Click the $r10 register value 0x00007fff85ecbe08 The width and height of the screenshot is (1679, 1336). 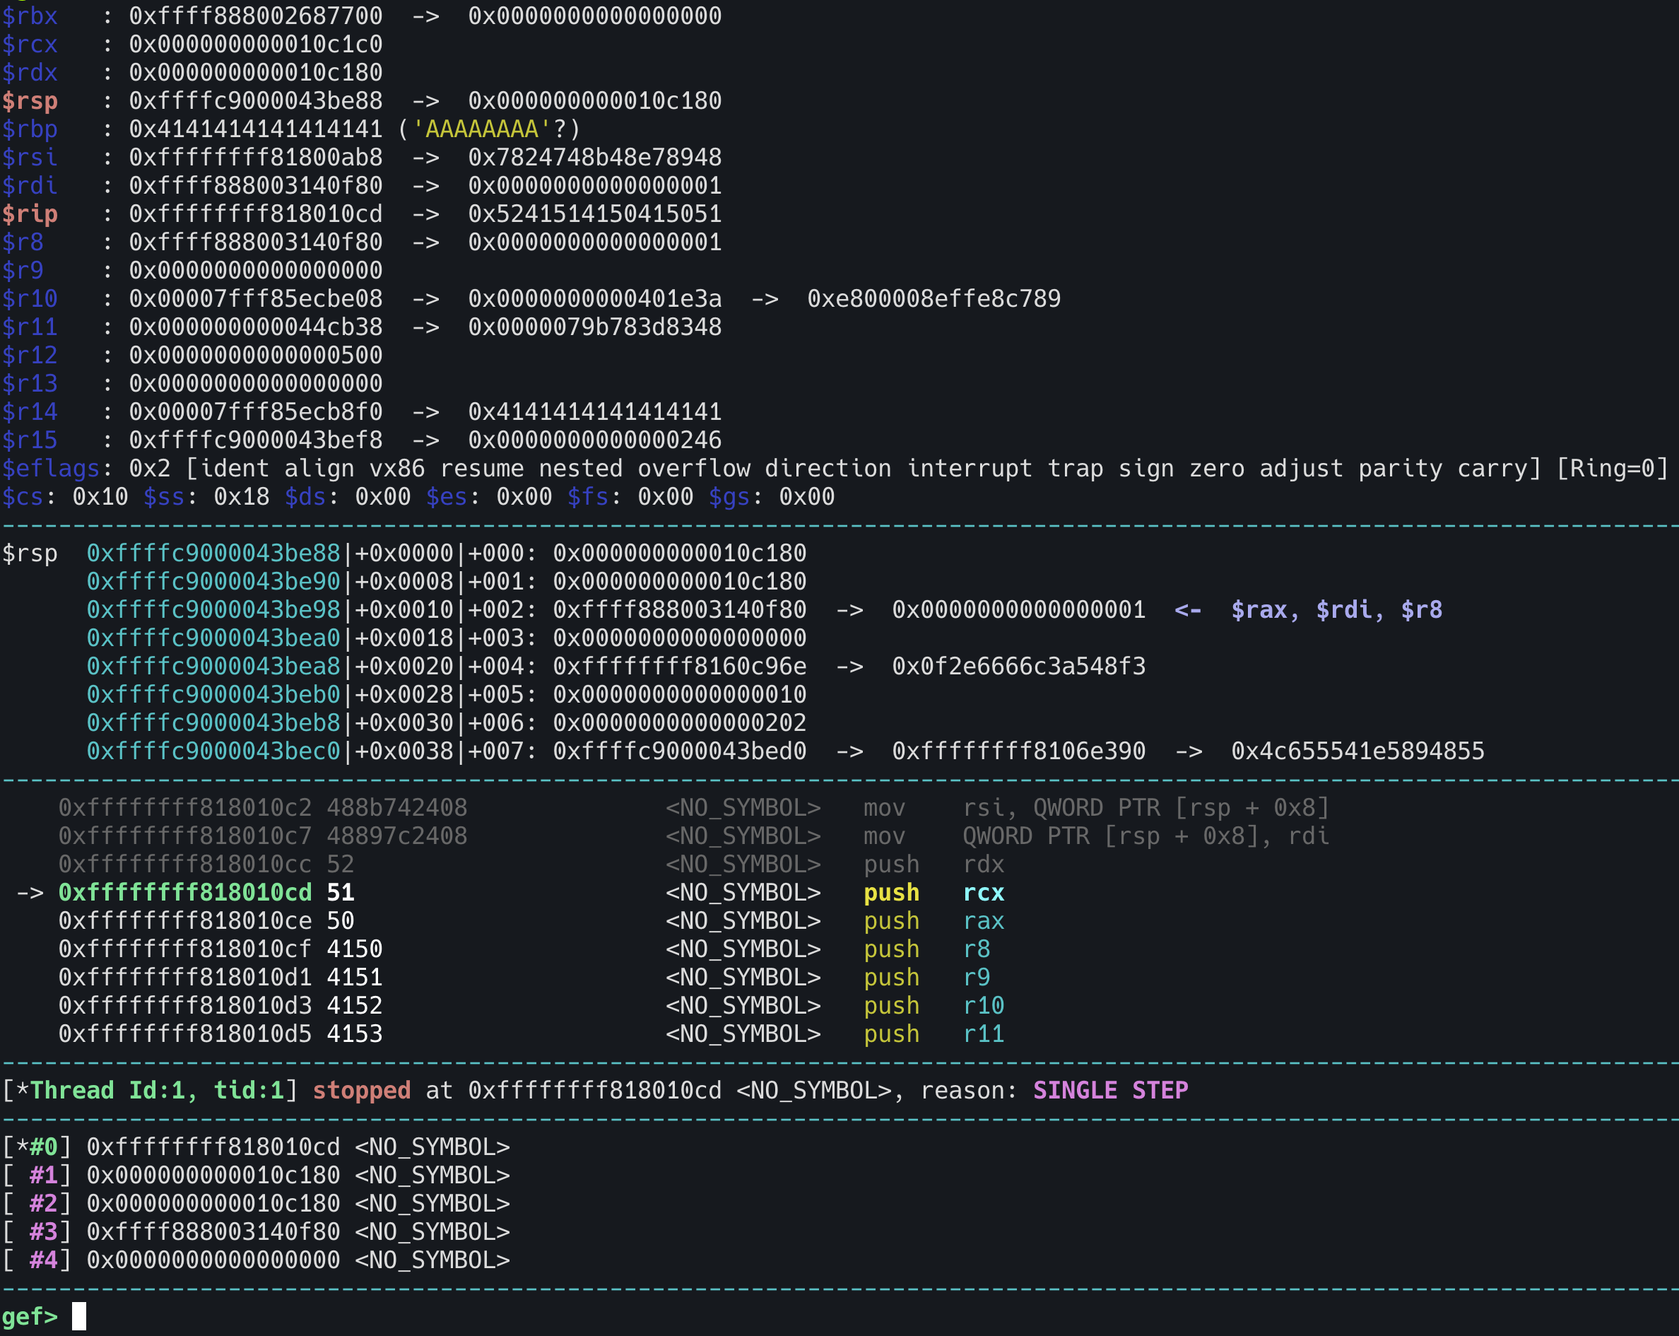pos(255,299)
